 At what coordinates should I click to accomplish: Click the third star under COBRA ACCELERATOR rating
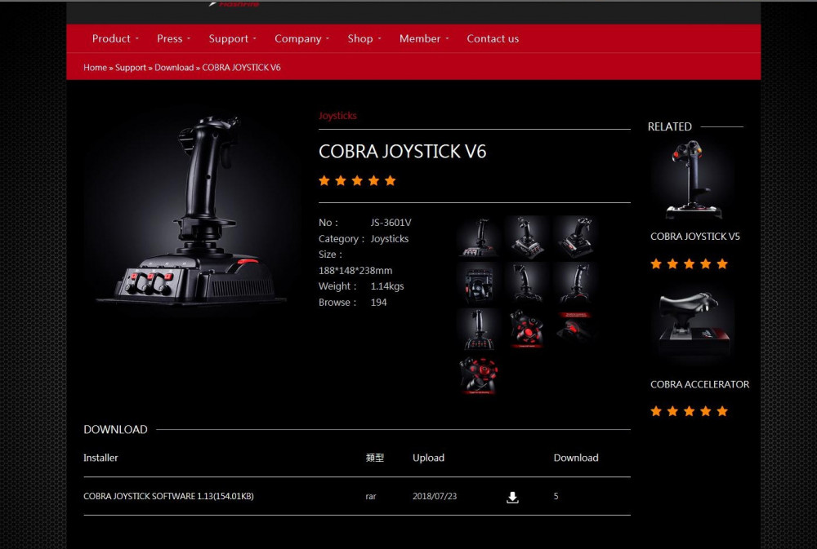coord(689,411)
